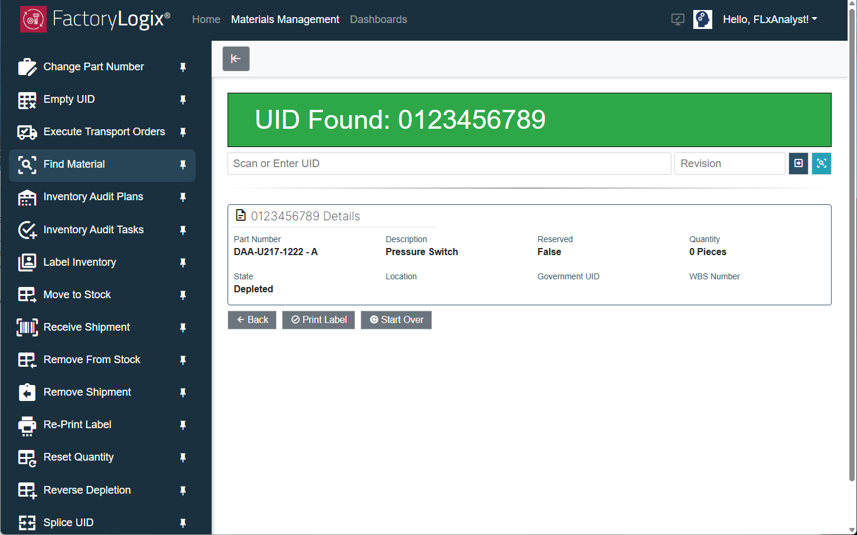
Task: Open the Receive Shipment barcode tool
Action: coord(86,327)
